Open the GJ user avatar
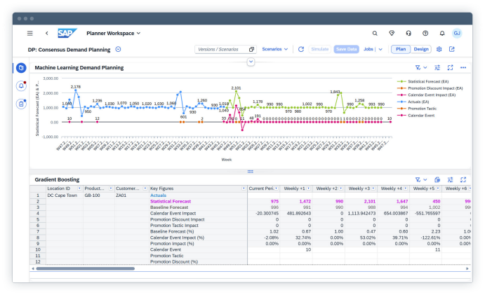The height and width of the screenshot is (295, 485). point(457,33)
